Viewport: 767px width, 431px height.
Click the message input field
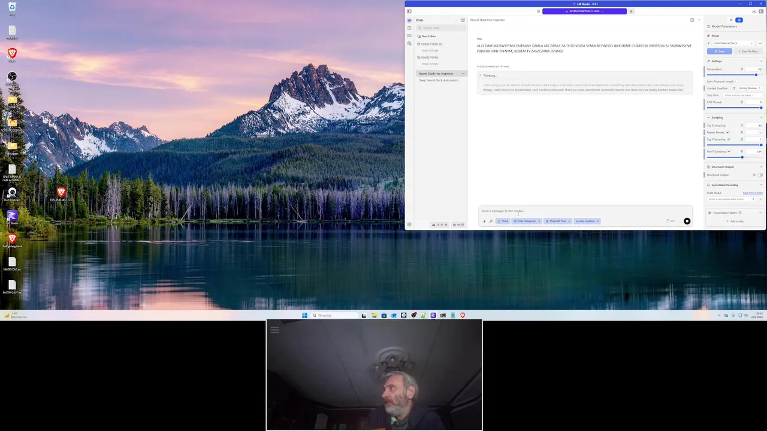(585, 211)
